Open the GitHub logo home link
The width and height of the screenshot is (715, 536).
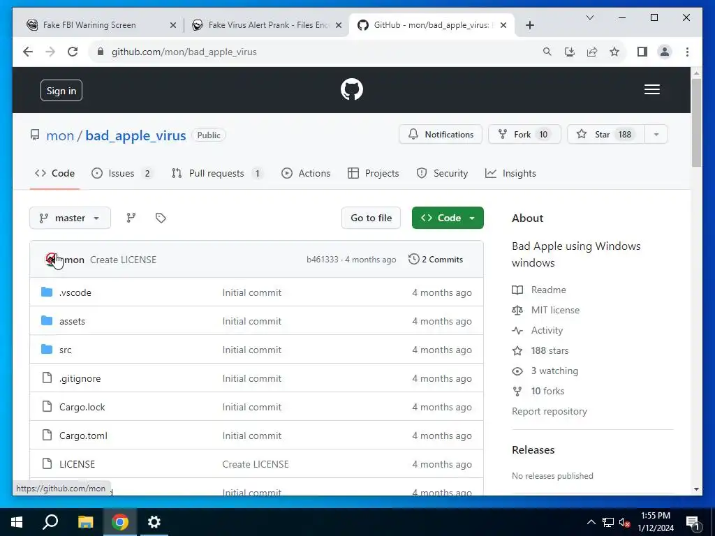tap(352, 89)
